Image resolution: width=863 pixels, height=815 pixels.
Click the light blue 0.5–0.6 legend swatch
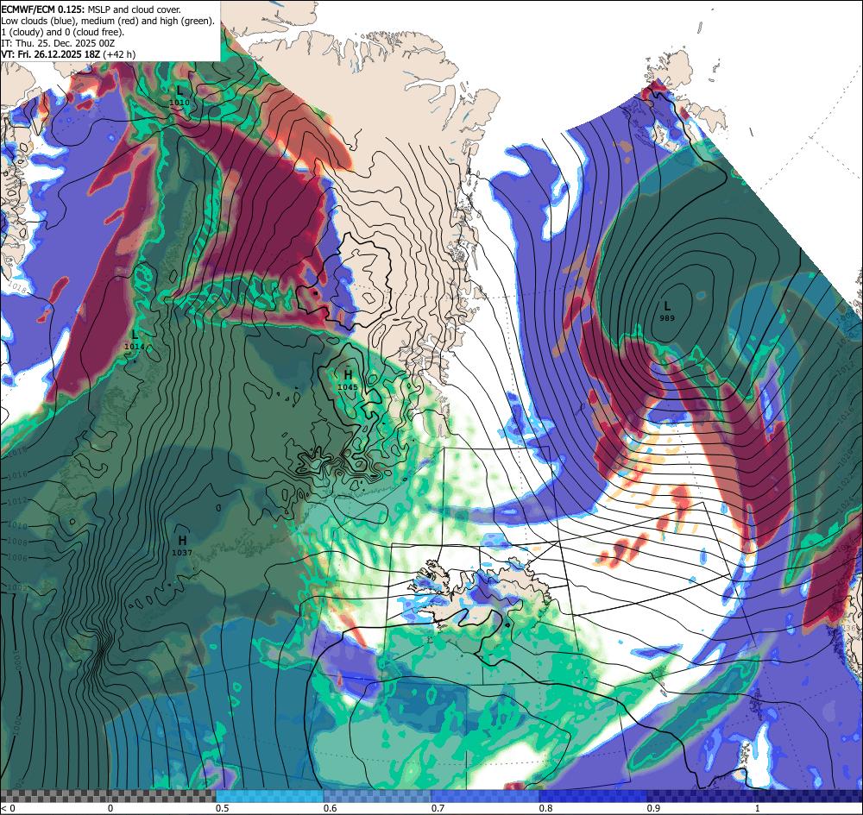pyautogui.click(x=269, y=796)
